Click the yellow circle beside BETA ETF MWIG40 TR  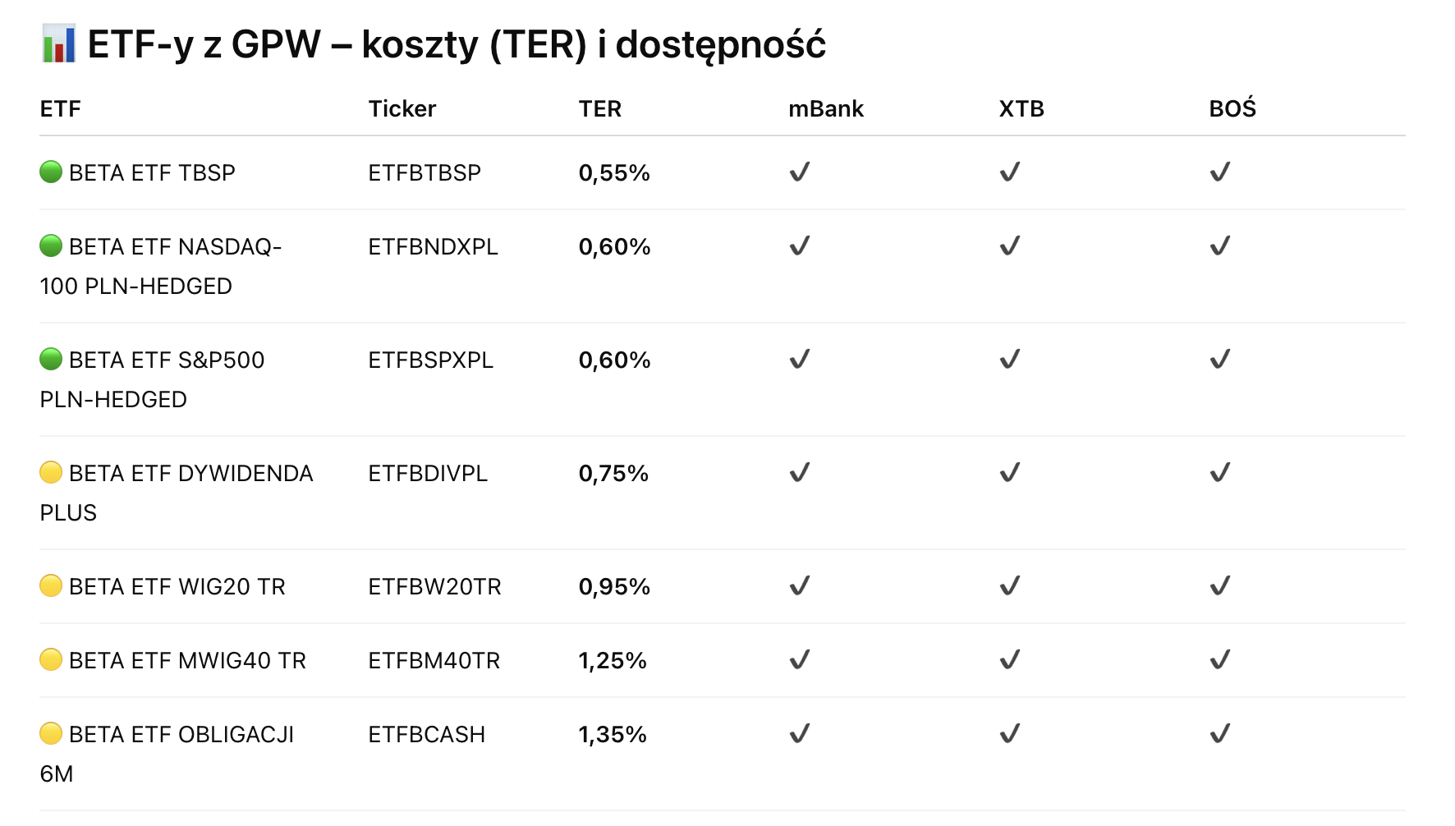(x=51, y=660)
